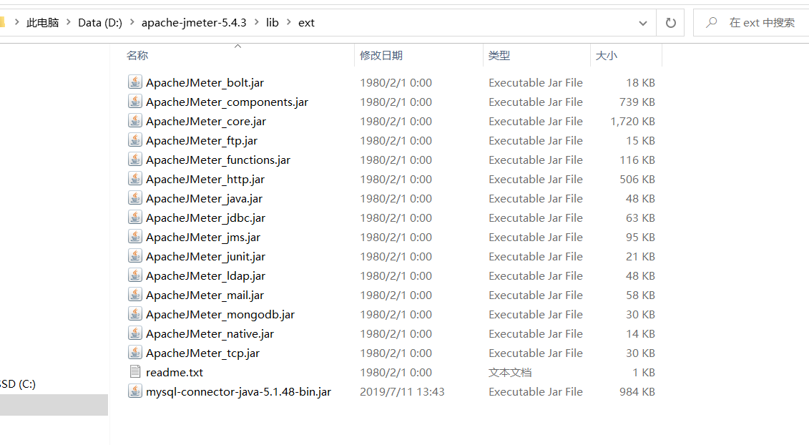Expand the chevron after Data (D:)

132,22
